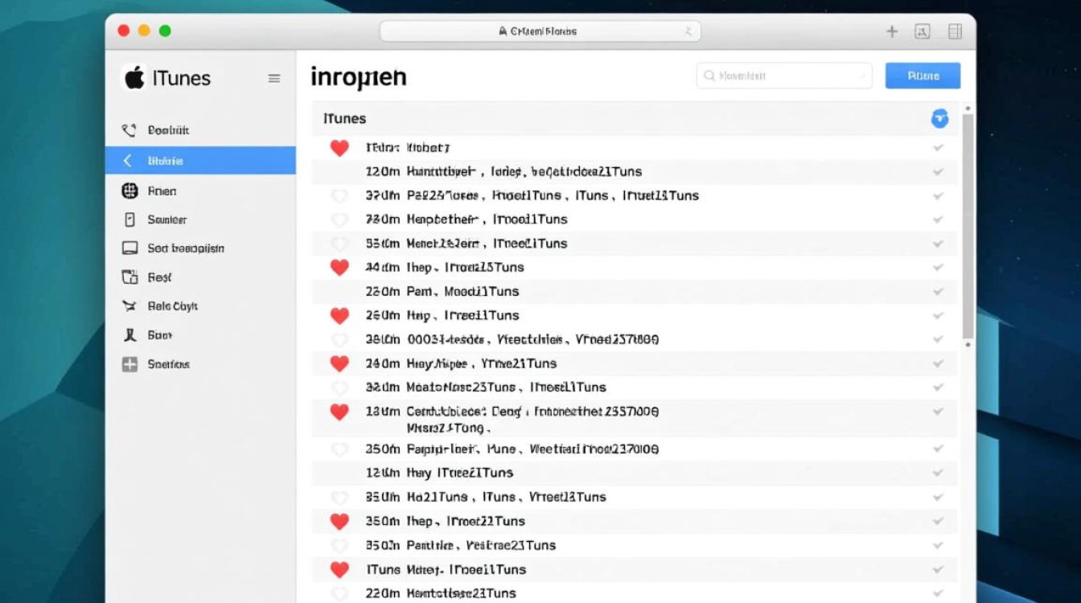Screen dimensions: 1081x603
Task: Click the large page heading above the list
Action: [x=359, y=78]
